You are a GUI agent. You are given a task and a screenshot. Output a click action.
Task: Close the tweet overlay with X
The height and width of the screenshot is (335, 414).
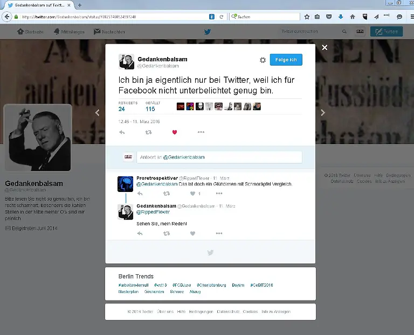click(x=325, y=48)
